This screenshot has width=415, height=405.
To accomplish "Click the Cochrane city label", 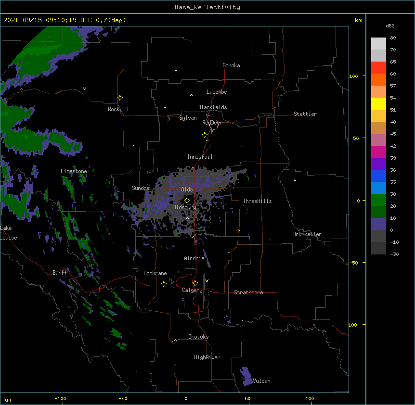I will pos(155,273).
